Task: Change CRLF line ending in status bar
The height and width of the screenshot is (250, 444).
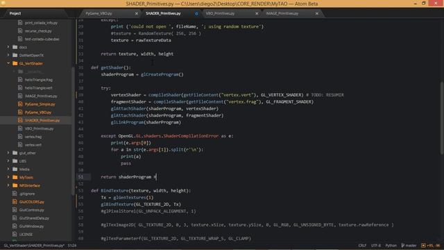Action: click(362, 245)
